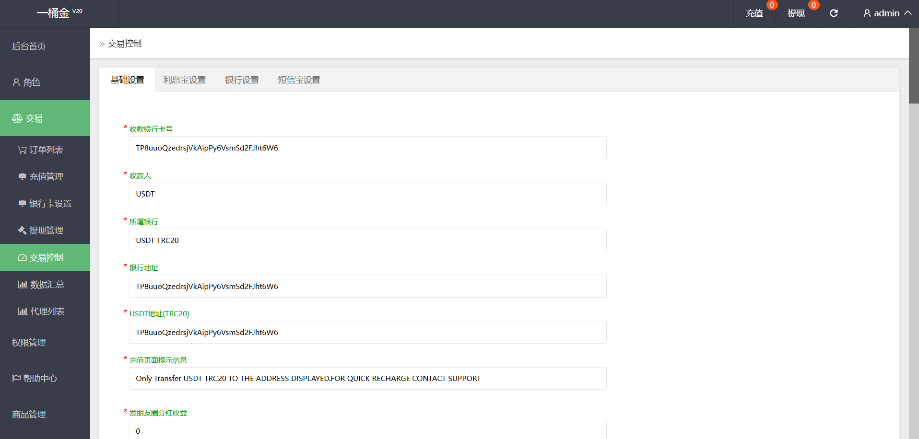This screenshot has width=919, height=439.
Task: Click the 交易 scales icon
Action: tap(17, 118)
